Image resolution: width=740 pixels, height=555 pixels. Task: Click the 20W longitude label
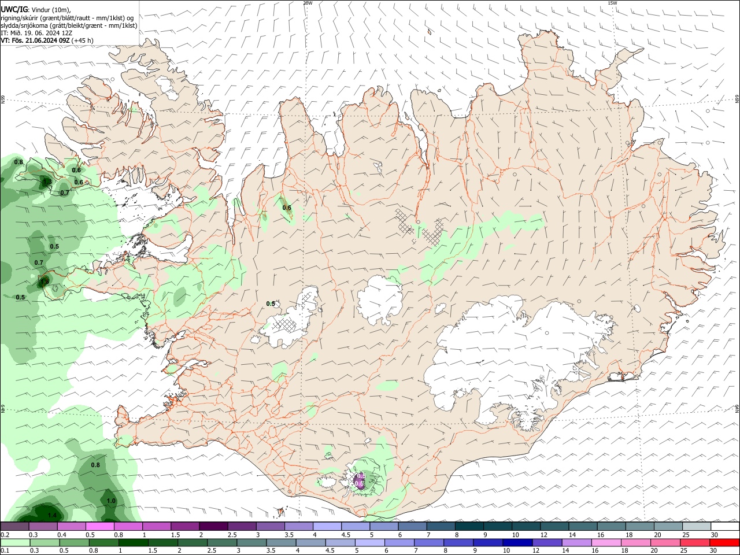(308, 3)
